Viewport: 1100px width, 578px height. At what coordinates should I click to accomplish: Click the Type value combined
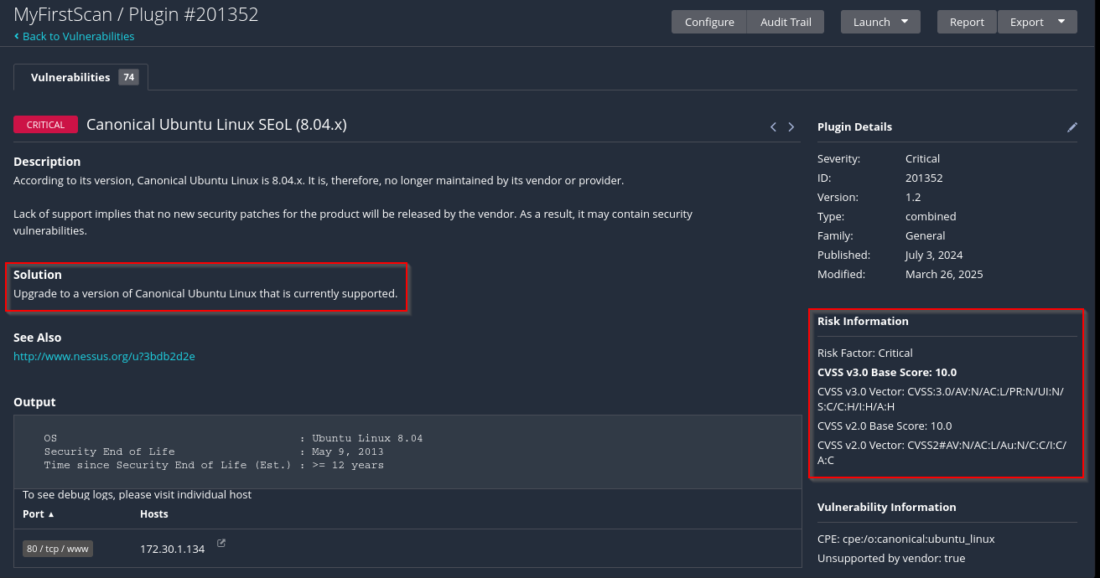(x=931, y=216)
